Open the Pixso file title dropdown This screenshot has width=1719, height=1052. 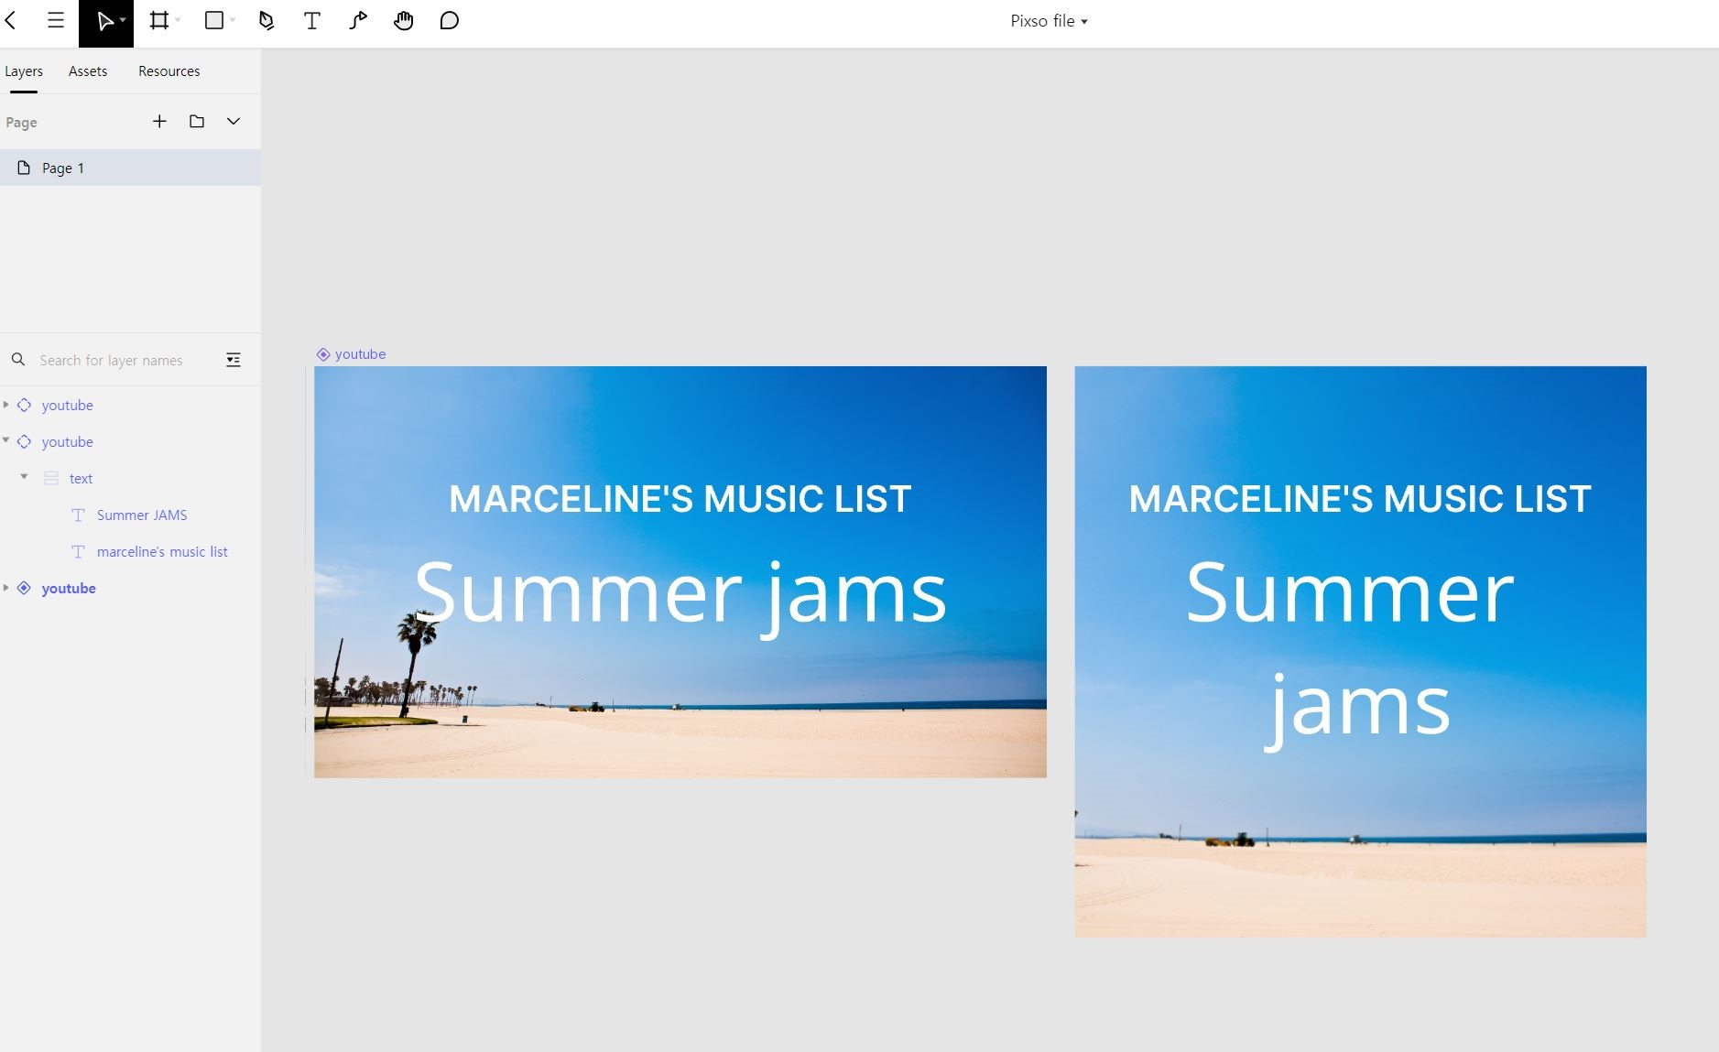(x=1049, y=21)
